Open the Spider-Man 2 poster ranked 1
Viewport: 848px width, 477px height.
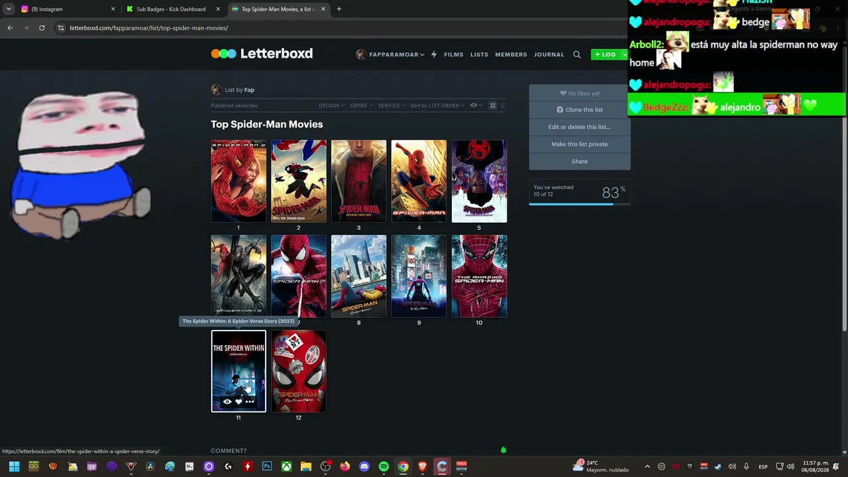point(238,181)
